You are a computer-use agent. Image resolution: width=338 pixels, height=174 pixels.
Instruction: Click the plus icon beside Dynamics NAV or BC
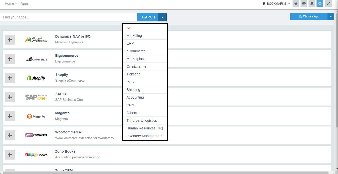point(9,39)
